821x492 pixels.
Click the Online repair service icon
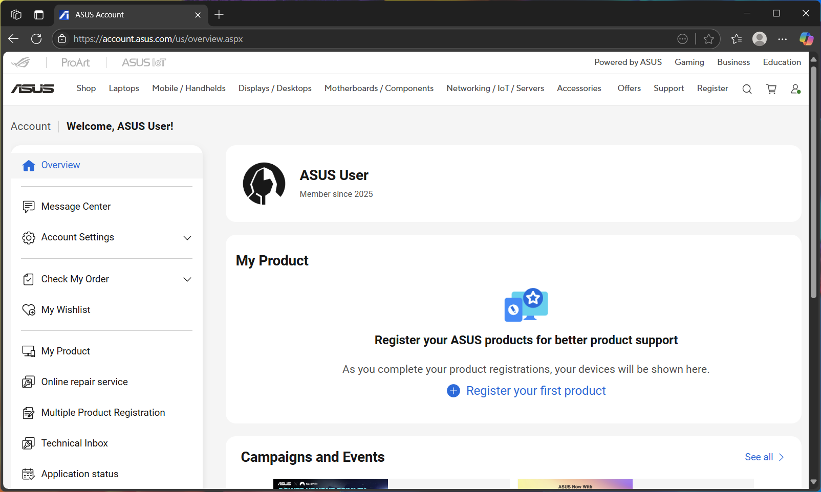click(29, 382)
